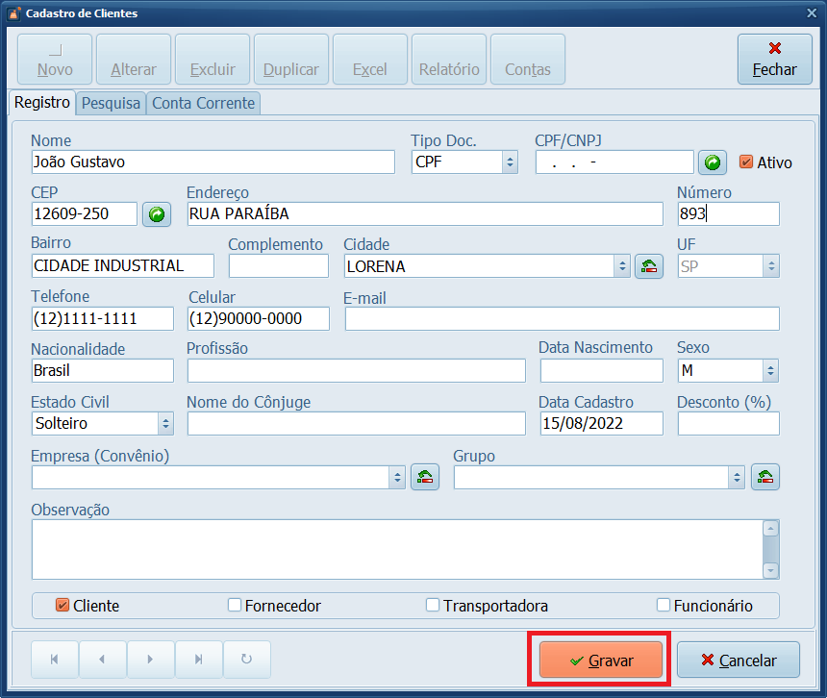827x698 pixels.
Task: Click the lookup icon next to Empresa (Convênio)
Action: coord(425,476)
